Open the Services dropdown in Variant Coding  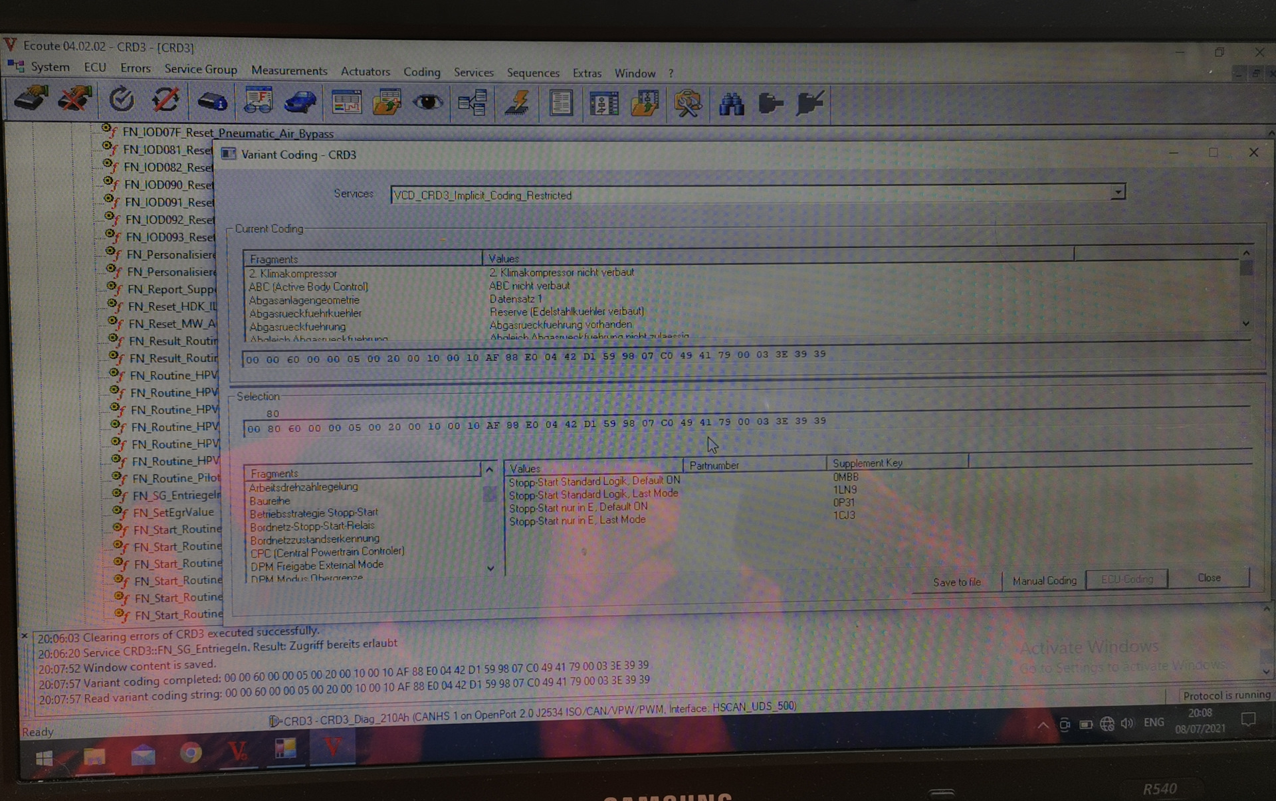click(x=1118, y=193)
